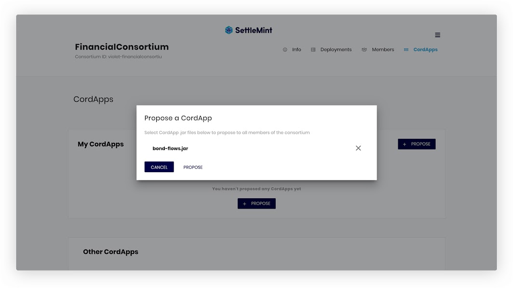Click Propose button under empty CordApps message

[x=256, y=204]
